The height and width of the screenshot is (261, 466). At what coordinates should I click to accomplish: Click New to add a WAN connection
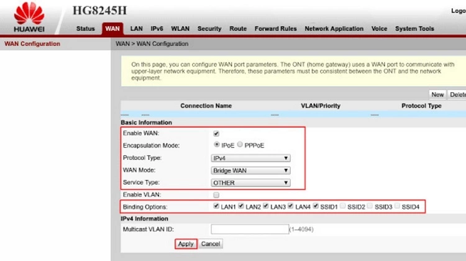tap(437, 95)
